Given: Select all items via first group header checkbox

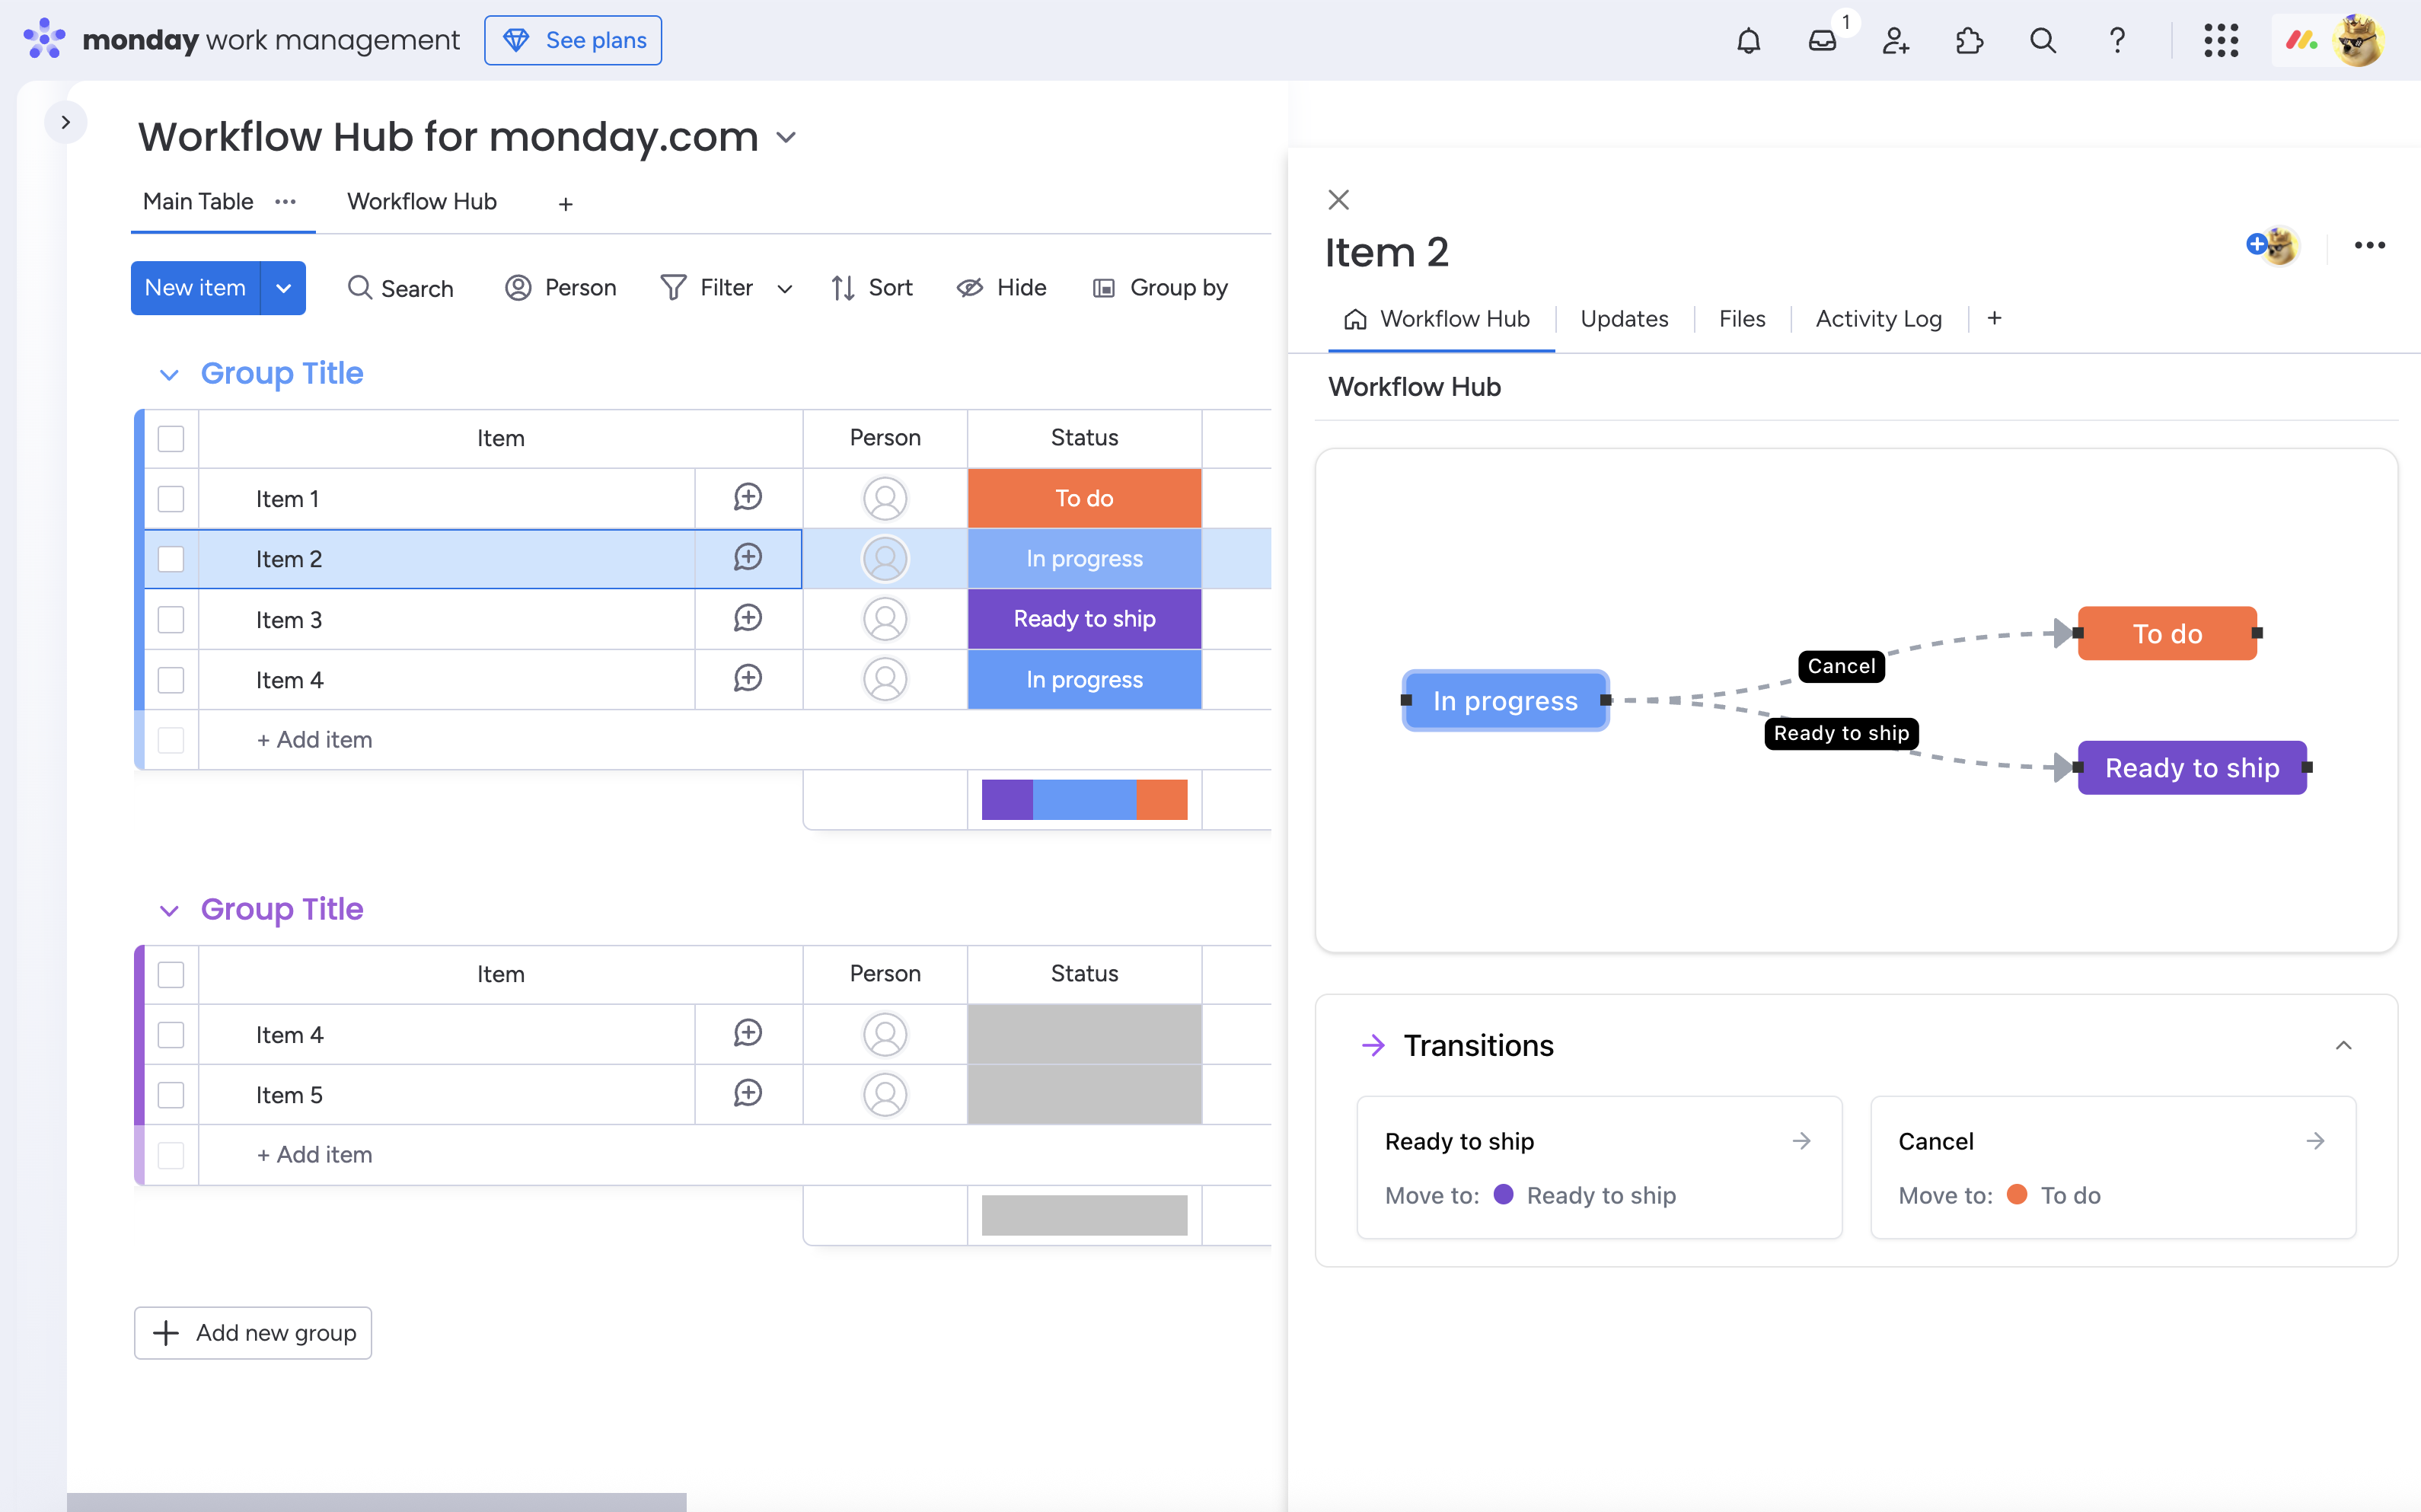Looking at the screenshot, I should coord(171,438).
